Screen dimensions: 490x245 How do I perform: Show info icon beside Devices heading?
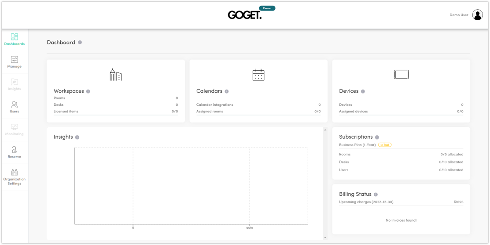[x=363, y=91]
